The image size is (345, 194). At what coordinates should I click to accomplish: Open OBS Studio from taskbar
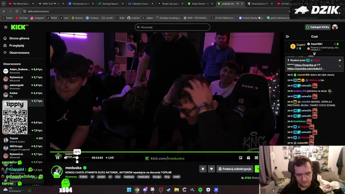(161, 190)
